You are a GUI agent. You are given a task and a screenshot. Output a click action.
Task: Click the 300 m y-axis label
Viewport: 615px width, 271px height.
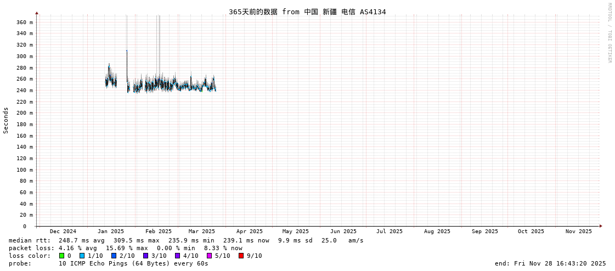[x=25, y=56]
